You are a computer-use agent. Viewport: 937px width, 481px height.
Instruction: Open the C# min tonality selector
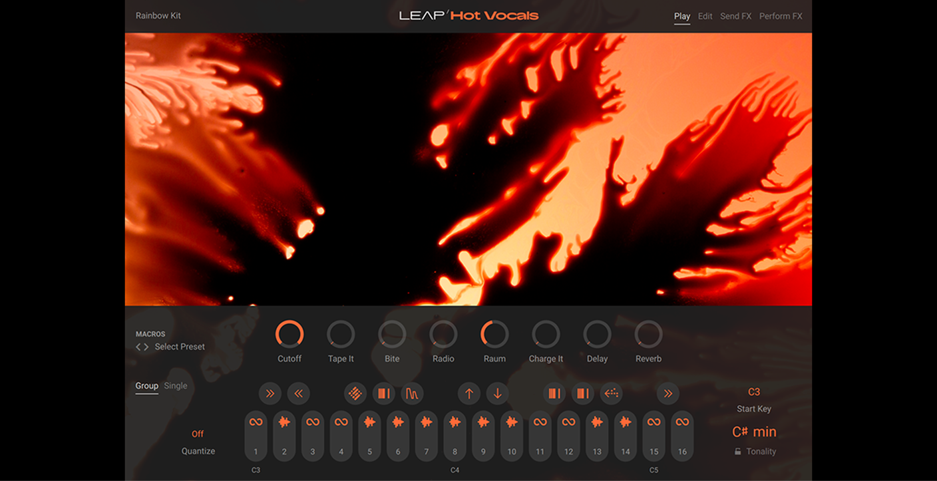click(x=754, y=431)
